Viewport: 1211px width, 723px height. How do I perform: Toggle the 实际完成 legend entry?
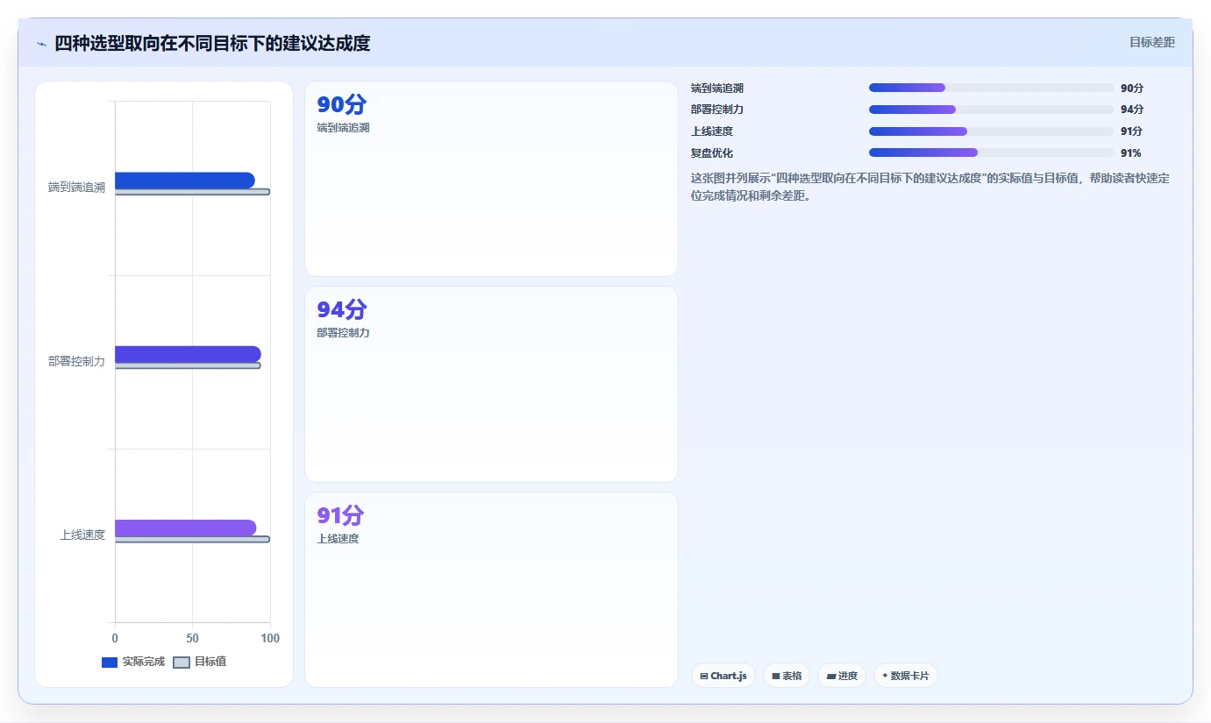(133, 662)
